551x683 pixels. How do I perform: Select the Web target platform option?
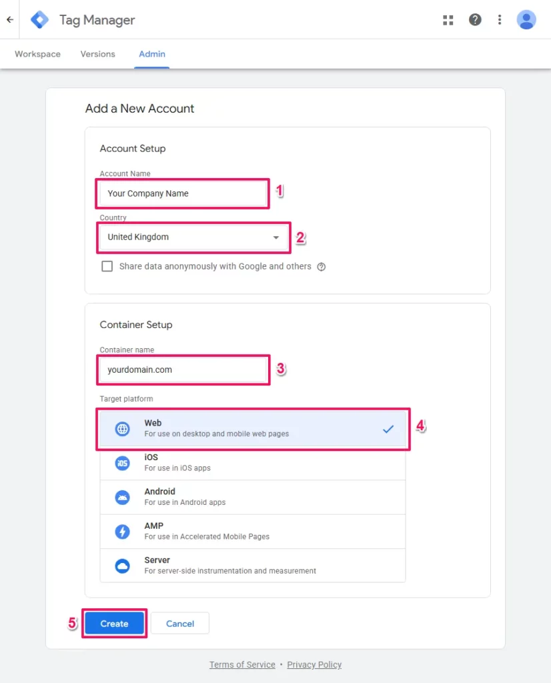[x=252, y=428]
